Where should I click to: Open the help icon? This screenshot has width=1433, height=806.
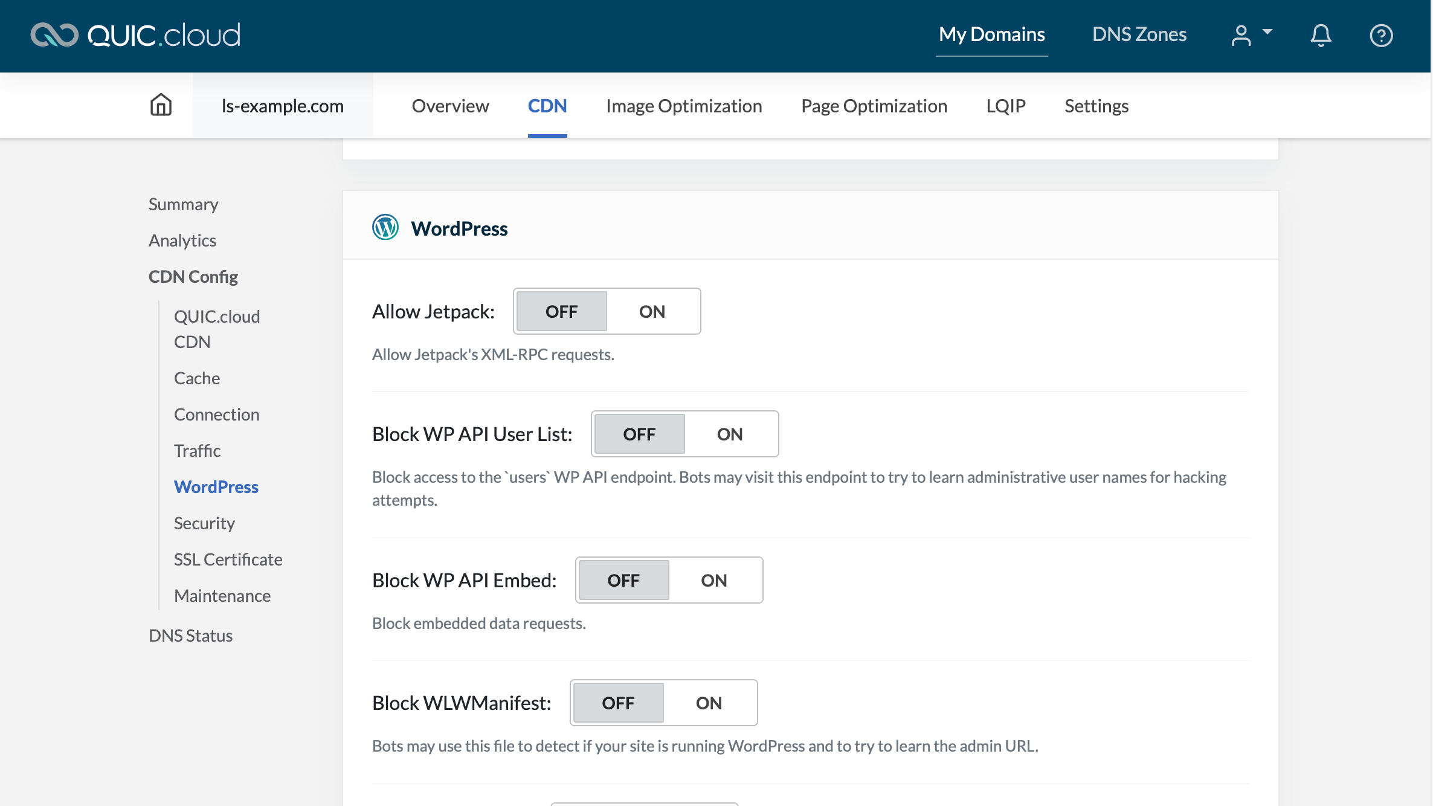pyautogui.click(x=1381, y=35)
